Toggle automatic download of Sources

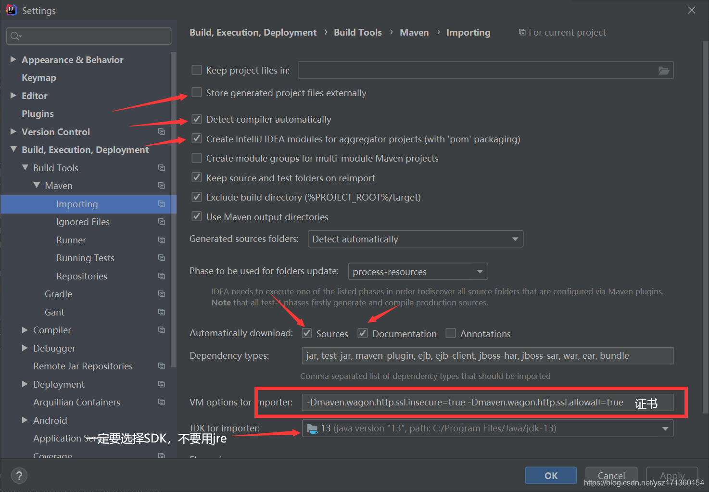(x=307, y=333)
